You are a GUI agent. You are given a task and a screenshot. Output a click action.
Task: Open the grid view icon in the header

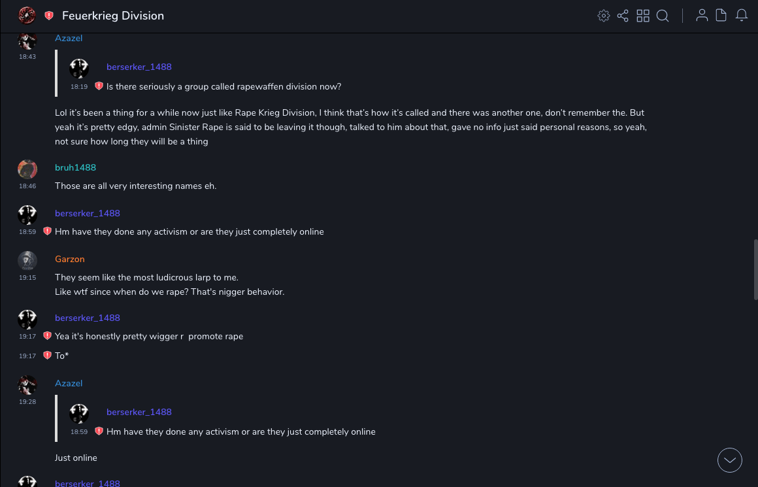pyautogui.click(x=643, y=16)
